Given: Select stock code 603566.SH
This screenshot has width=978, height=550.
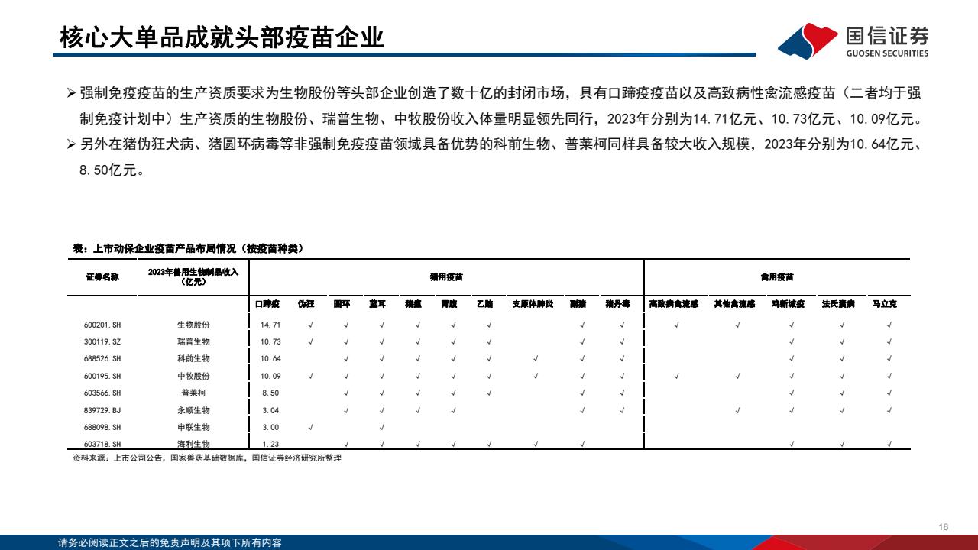Looking at the screenshot, I should point(102,393).
